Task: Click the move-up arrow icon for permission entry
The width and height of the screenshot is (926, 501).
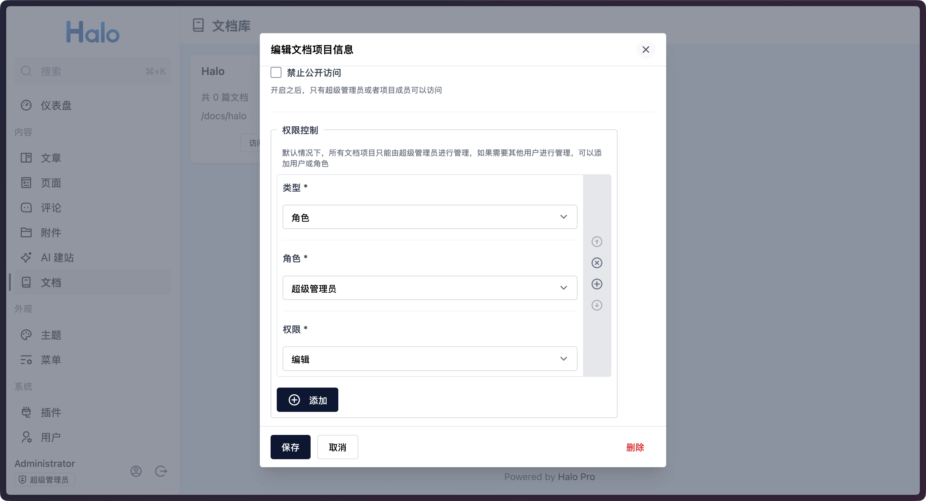Action: (597, 242)
